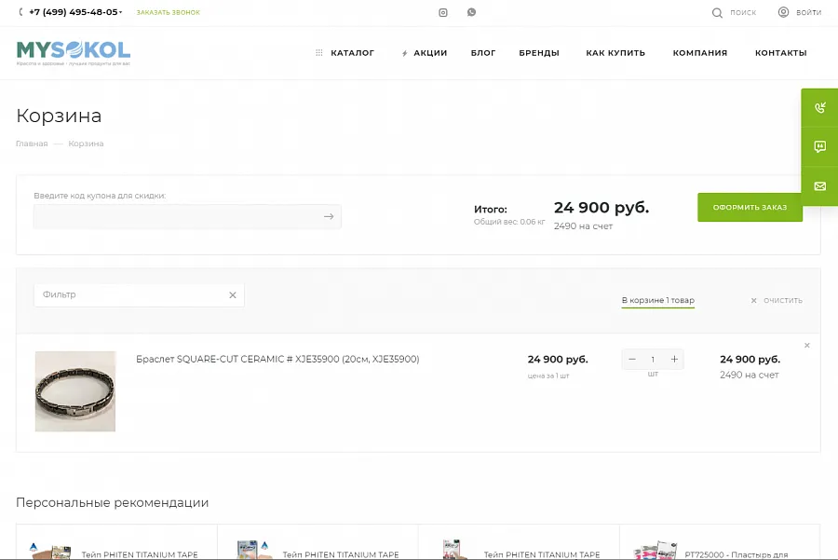
Task: Clear the Фильтр field with X
Action: pyautogui.click(x=233, y=295)
